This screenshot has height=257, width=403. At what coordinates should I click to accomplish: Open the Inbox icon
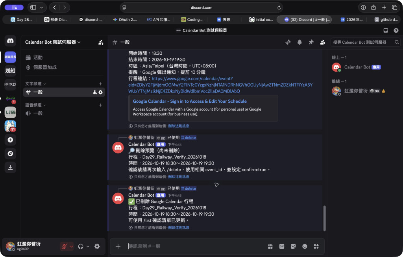(x=386, y=30)
